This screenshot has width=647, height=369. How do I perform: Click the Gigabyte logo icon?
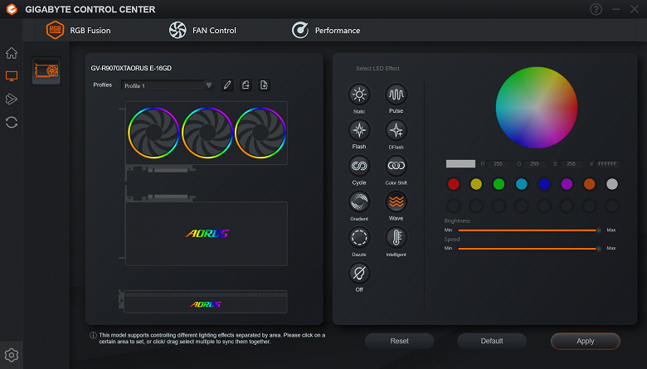click(12, 9)
